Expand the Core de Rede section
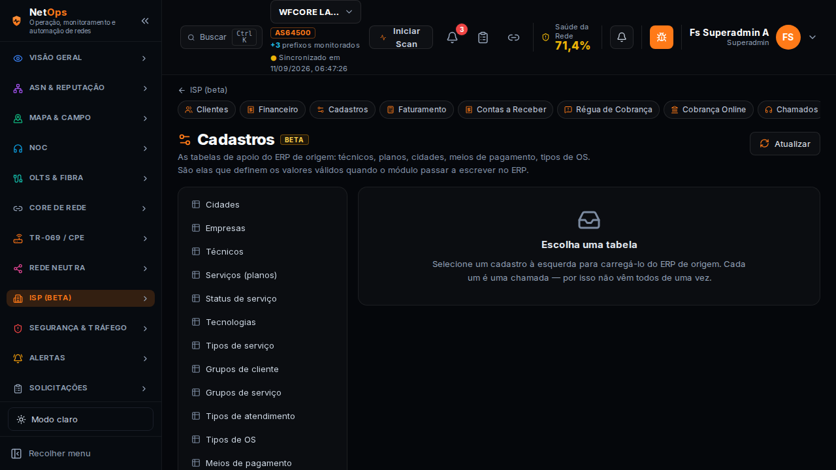Image resolution: width=836 pixels, height=470 pixels. pos(80,208)
